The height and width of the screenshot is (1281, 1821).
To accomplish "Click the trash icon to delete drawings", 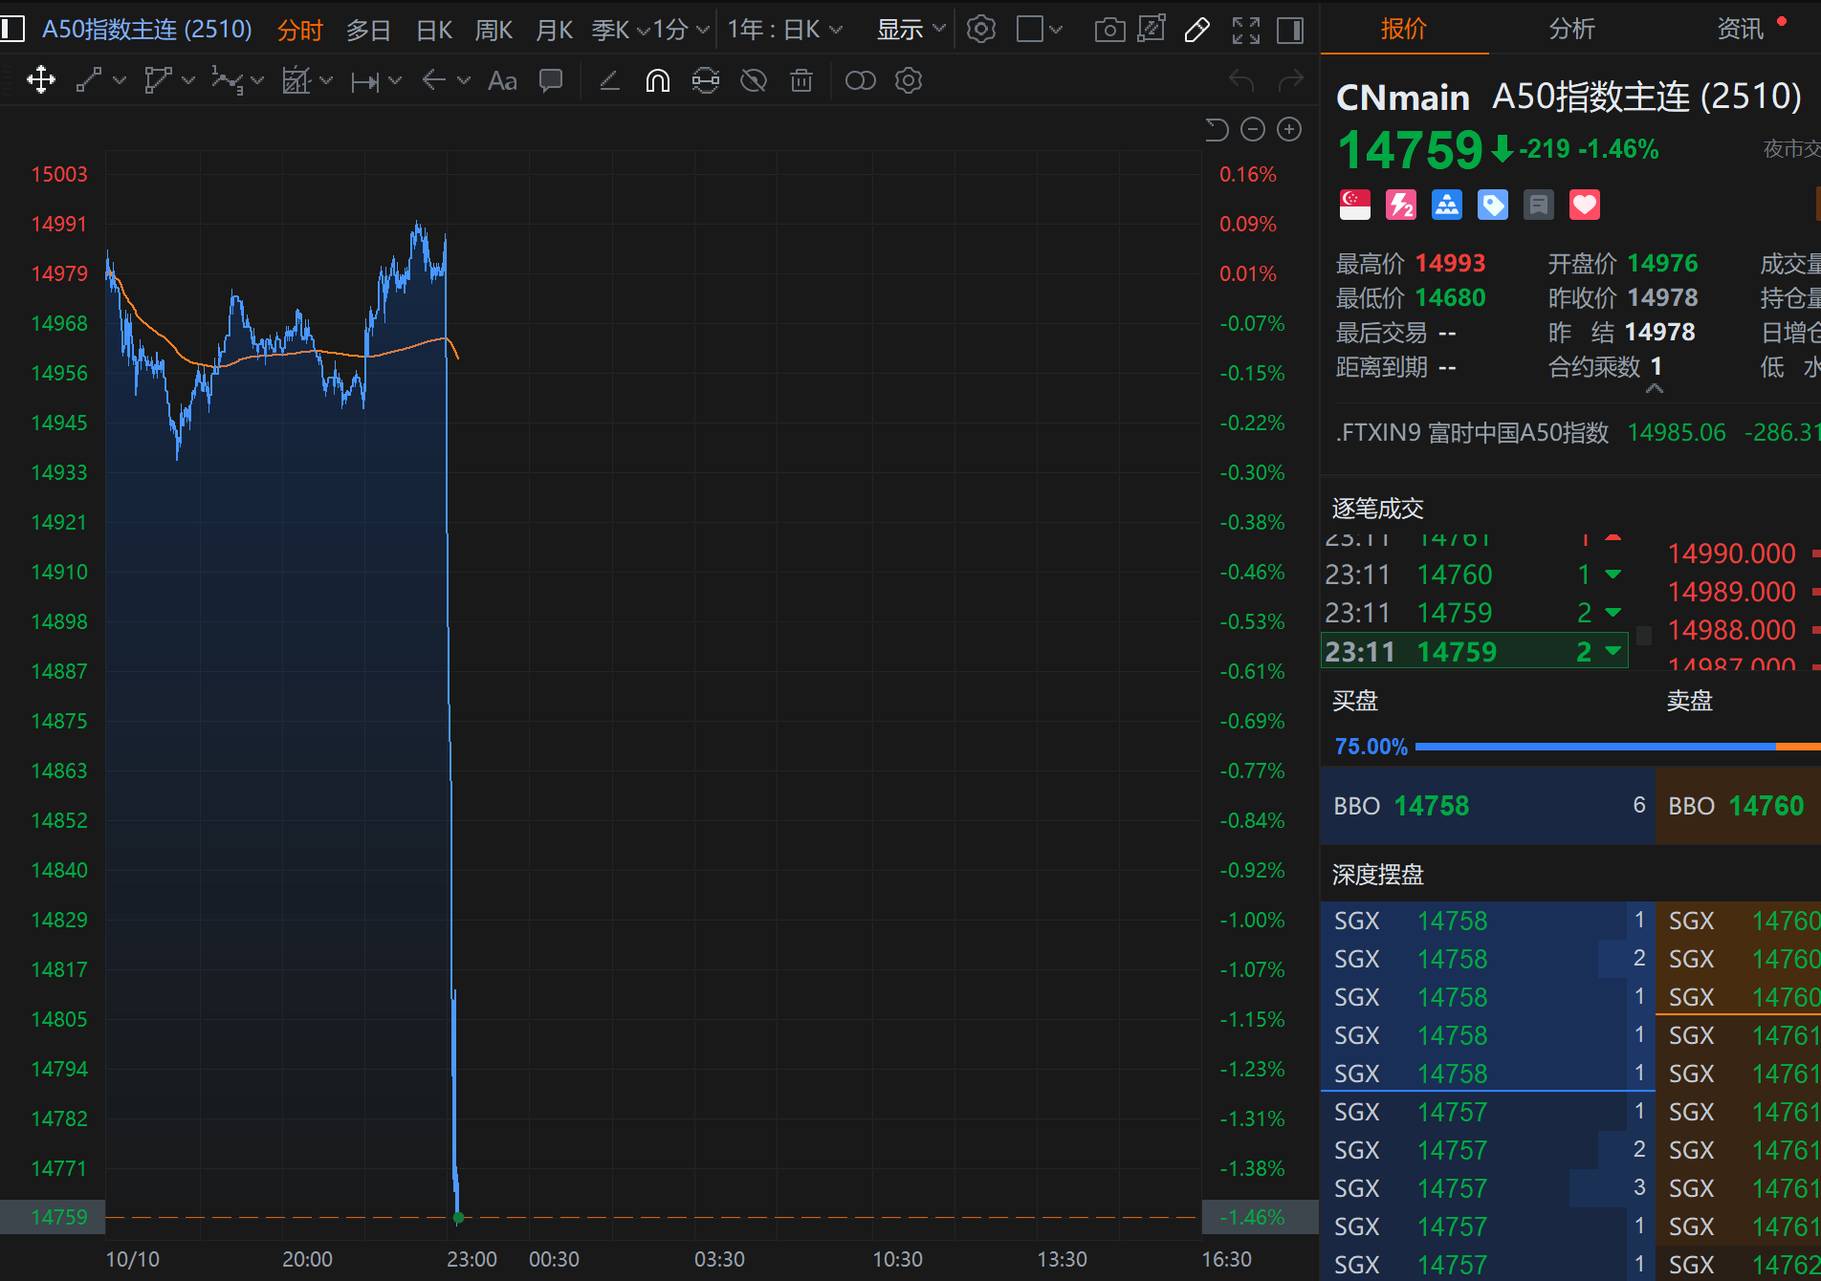I will [801, 81].
